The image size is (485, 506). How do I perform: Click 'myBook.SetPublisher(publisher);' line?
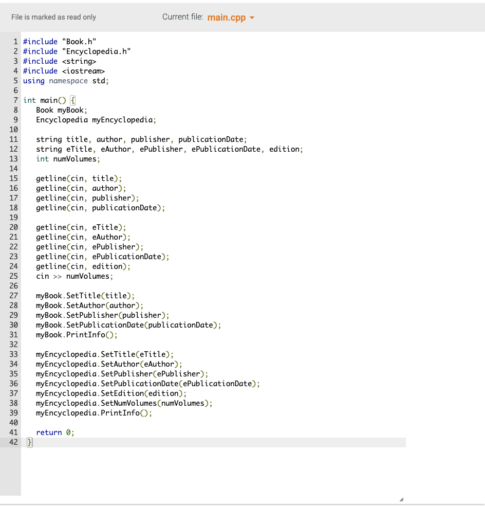103,315
